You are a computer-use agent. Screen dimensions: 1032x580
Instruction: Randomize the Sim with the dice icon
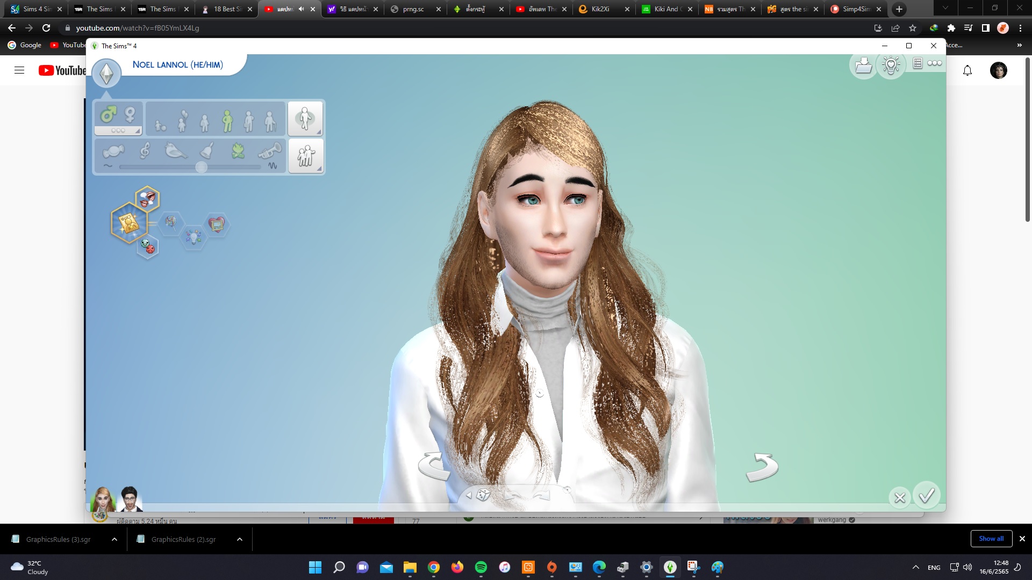pyautogui.click(x=483, y=495)
